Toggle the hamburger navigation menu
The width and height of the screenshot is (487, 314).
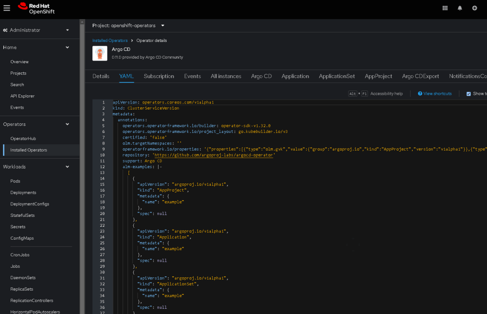tap(7, 8)
